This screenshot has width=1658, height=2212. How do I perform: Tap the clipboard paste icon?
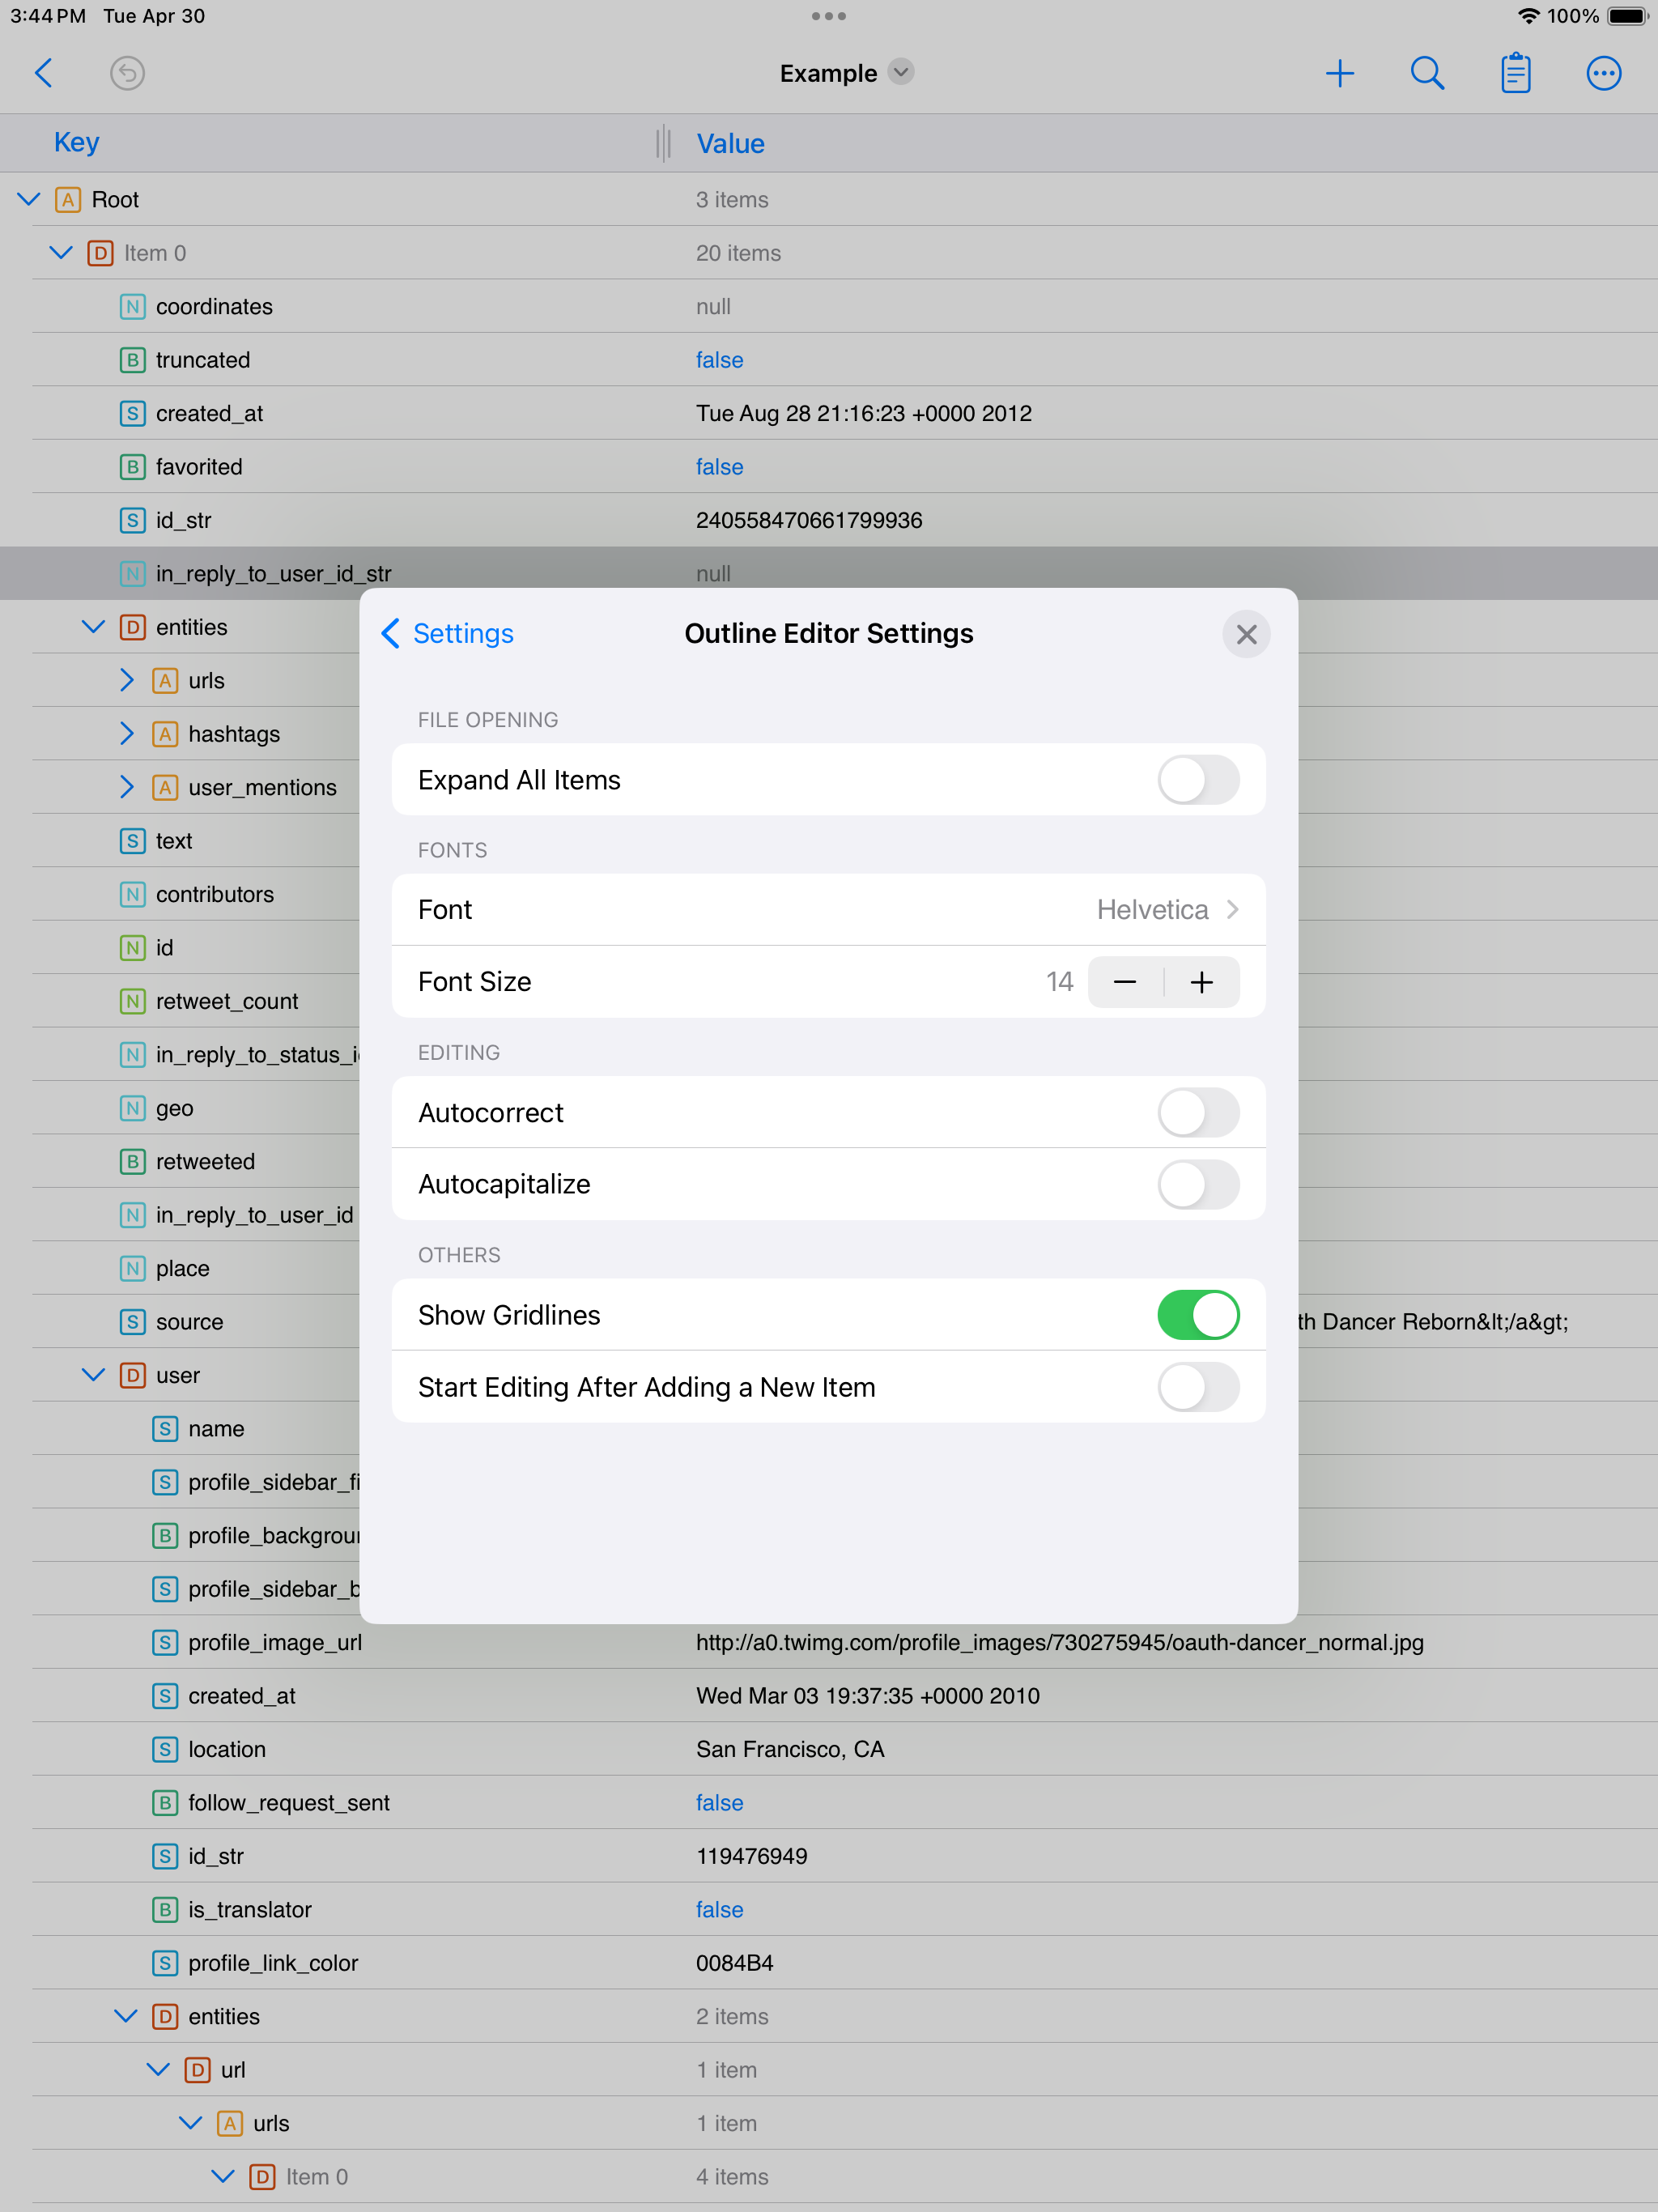(1515, 73)
